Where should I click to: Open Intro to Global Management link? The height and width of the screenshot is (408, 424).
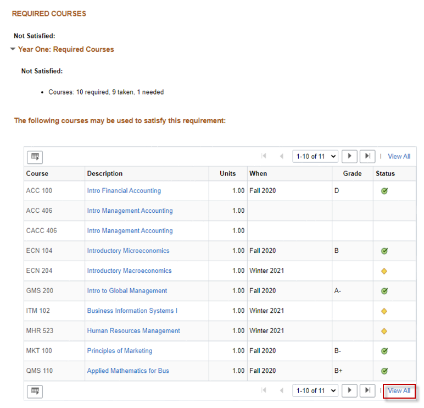(x=127, y=291)
